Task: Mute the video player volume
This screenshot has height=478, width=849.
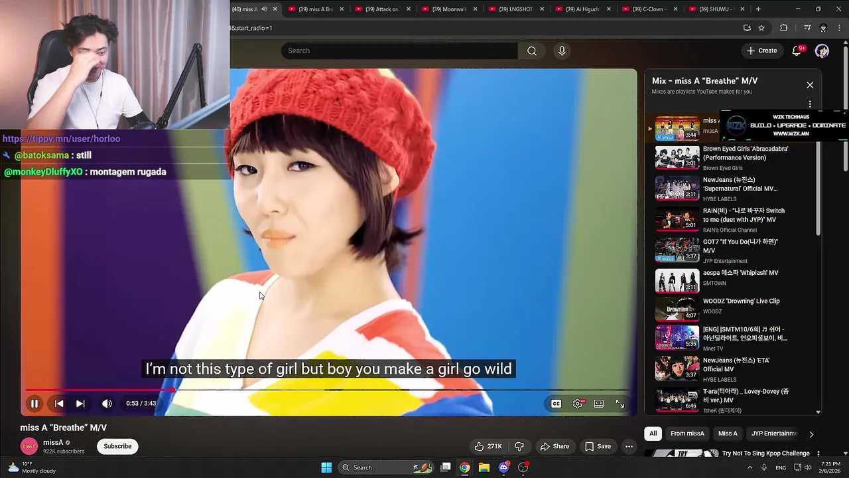Action: point(107,404)
